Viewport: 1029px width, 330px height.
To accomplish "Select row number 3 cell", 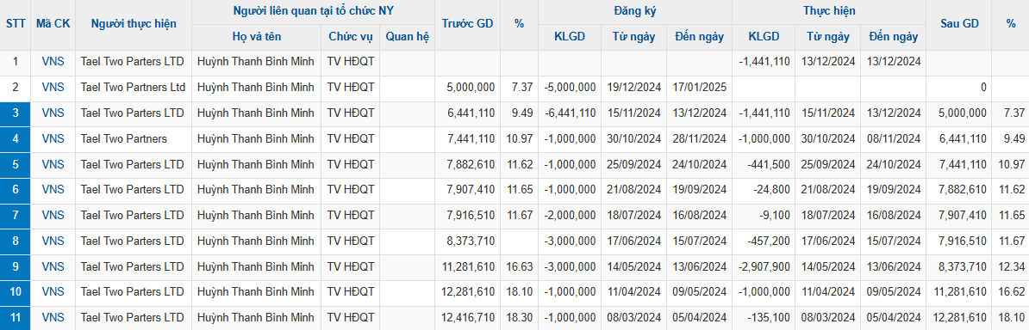I will pos(16,113).
